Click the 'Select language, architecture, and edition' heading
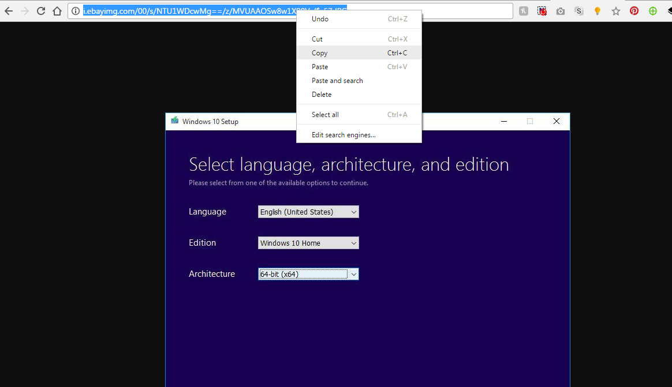The height and width of the screenshot is (387, 672). [x=349, y=164]
